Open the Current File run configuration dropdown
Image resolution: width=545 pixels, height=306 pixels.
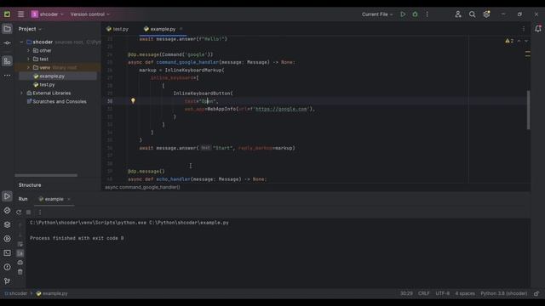[377, 14]
